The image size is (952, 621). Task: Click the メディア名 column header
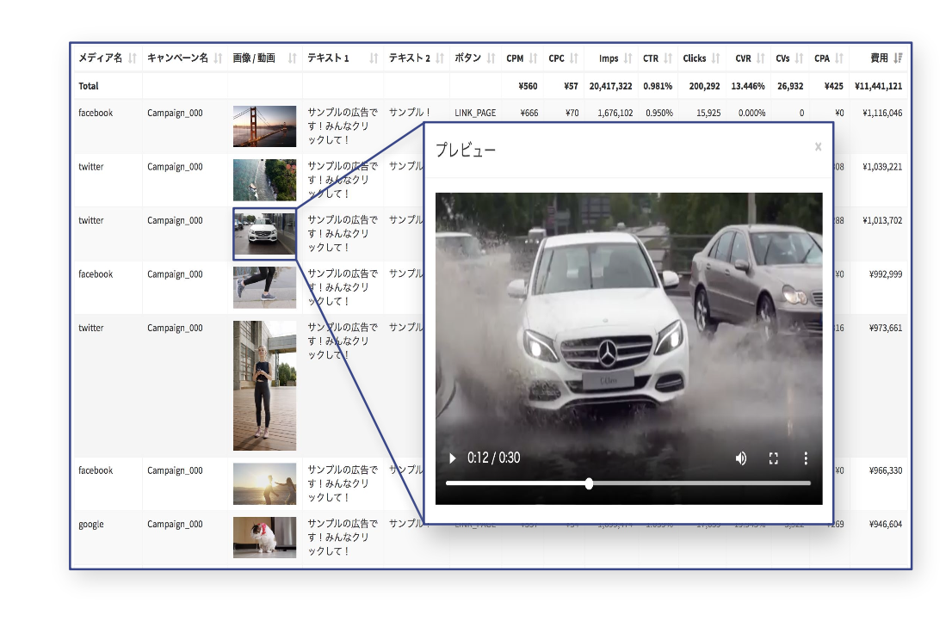pyautogui.click(x=100, y=58)
